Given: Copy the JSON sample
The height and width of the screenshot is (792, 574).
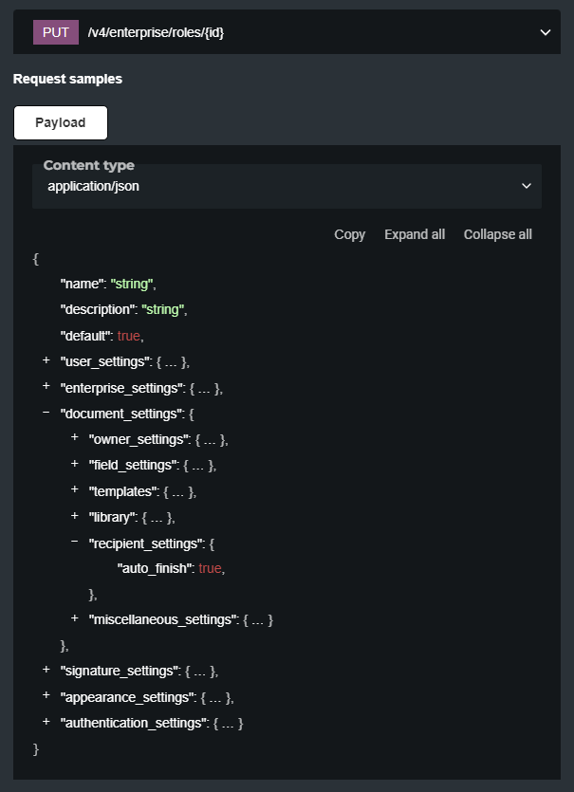Looking at the screenshot, I should pyautogui.click(x=349, y=234).
